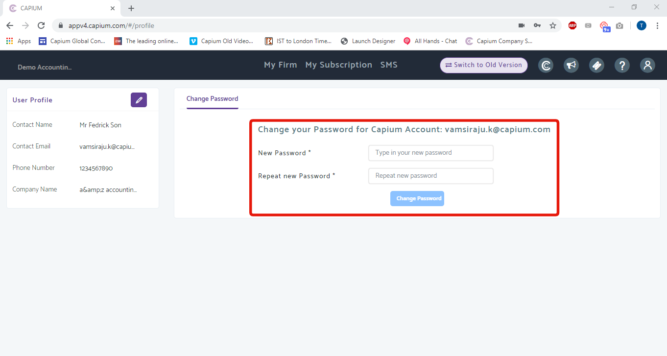Open My Subscription menu
Image resolution: width=667 pixels, height=356 pixels.
point(339,65)
